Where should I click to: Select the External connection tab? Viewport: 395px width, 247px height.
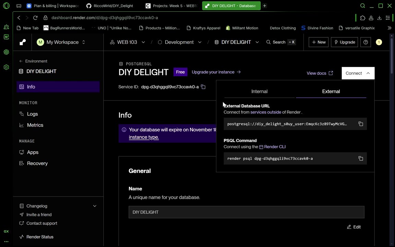[331, 92]
